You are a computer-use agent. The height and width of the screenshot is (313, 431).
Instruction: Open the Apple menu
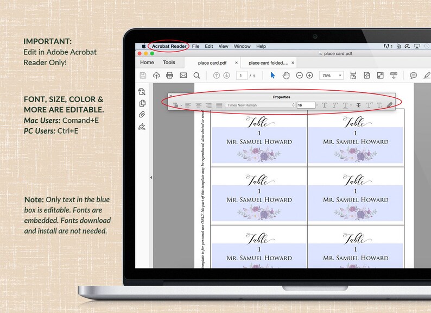[x=143, y=46]
